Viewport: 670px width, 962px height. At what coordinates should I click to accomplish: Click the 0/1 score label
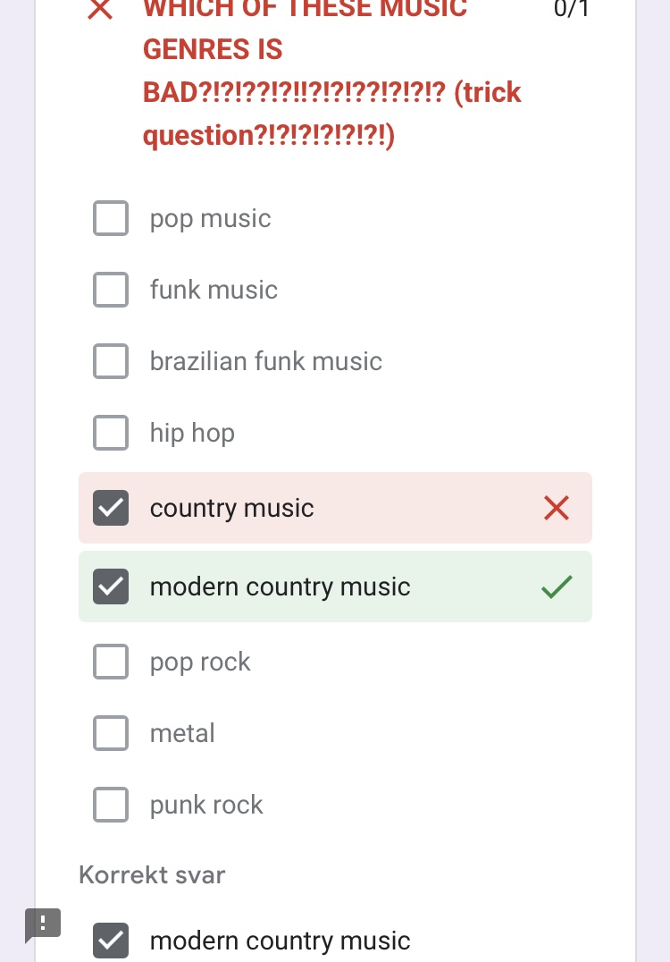(571, 9)
